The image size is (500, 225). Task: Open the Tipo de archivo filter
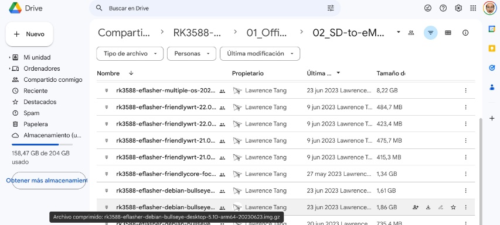click(130, 54)
